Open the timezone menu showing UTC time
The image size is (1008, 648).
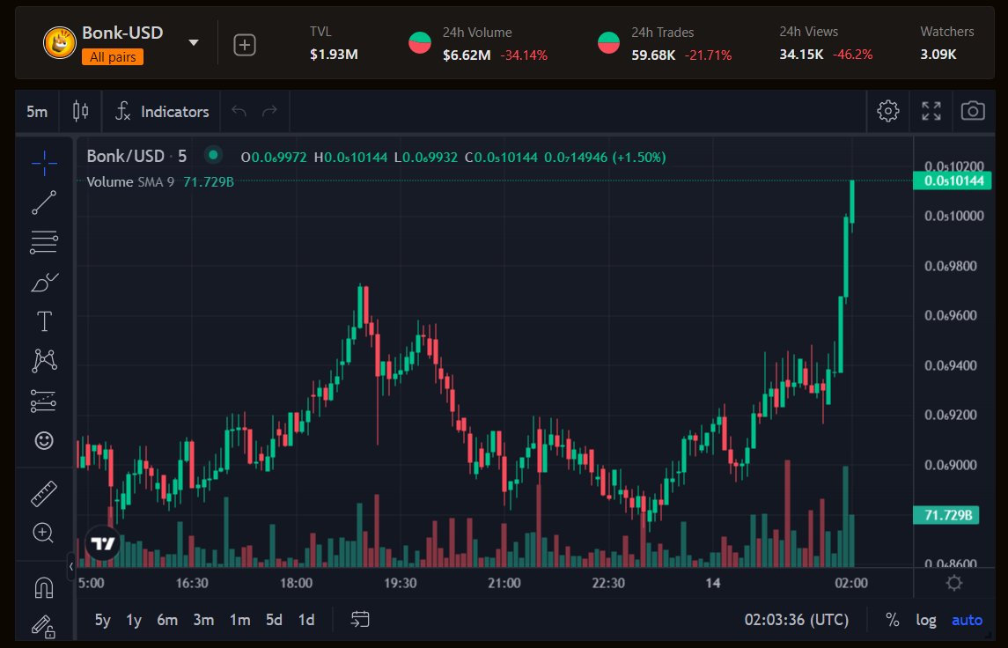(x=797, y=620)
